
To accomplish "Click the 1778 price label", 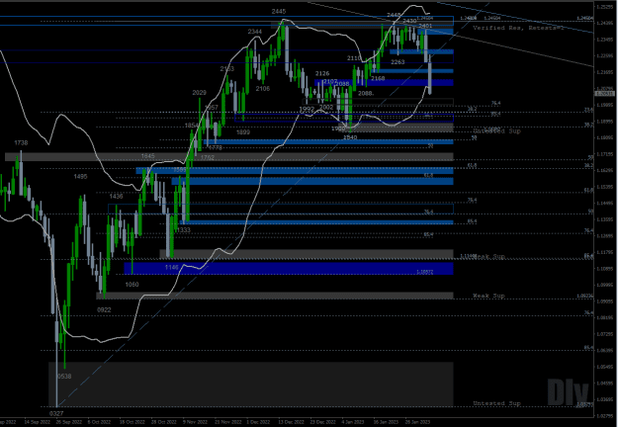I will [216, 147].
